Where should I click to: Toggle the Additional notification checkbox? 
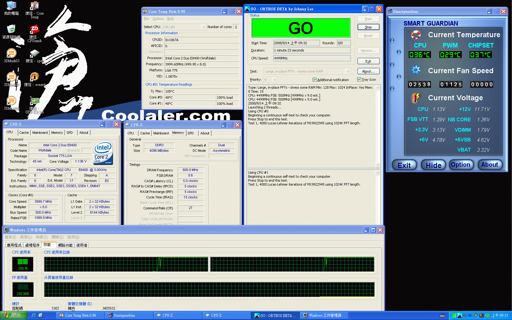(315, 80)
